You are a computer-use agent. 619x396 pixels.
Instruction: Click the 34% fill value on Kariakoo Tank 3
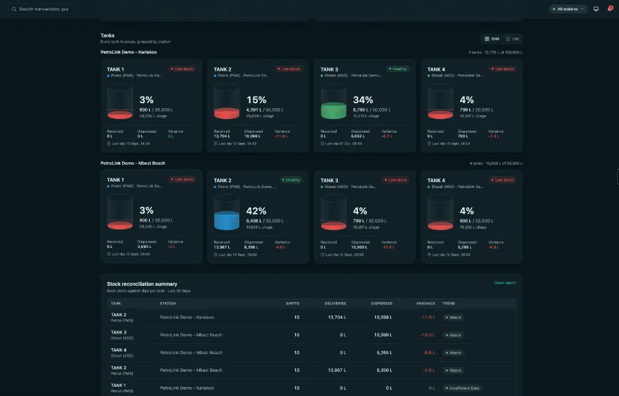click(363, 100)
